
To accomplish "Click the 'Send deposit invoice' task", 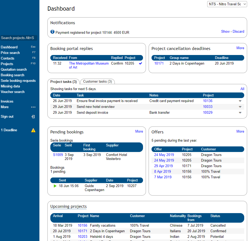I will pos(92,112).
